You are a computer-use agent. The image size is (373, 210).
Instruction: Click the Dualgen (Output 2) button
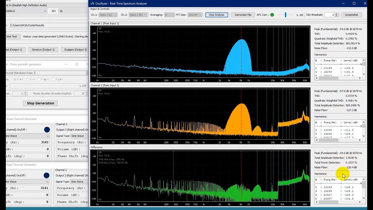pos(75,50)
